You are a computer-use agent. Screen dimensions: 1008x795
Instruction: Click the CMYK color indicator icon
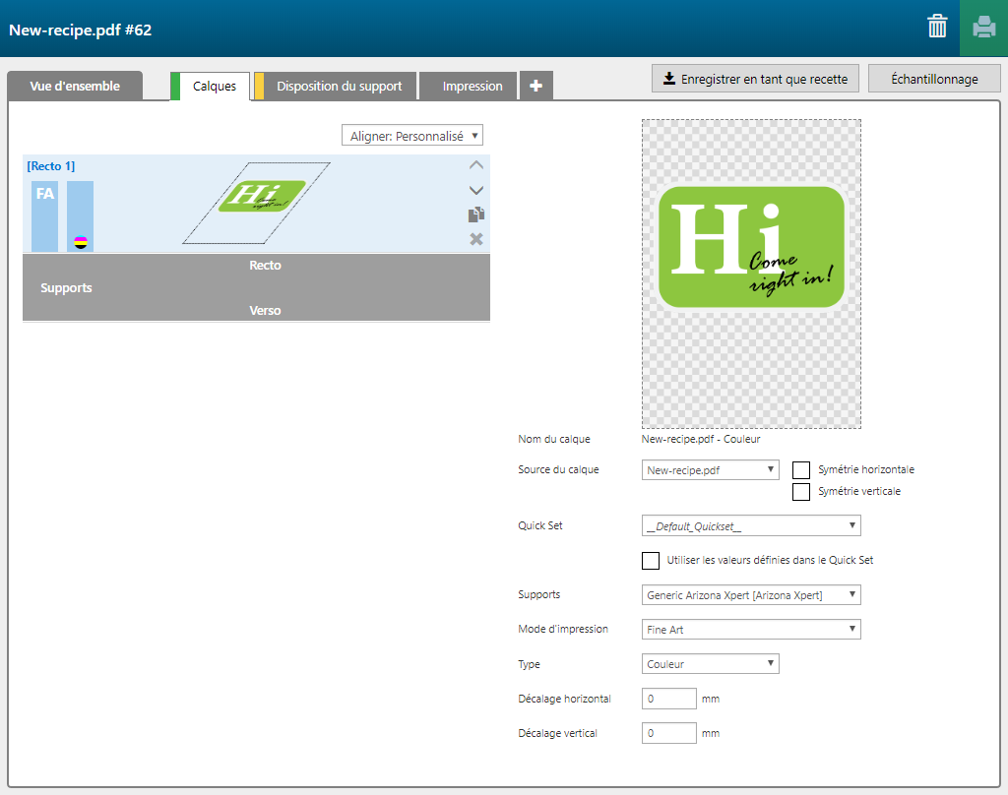(81, 242)
